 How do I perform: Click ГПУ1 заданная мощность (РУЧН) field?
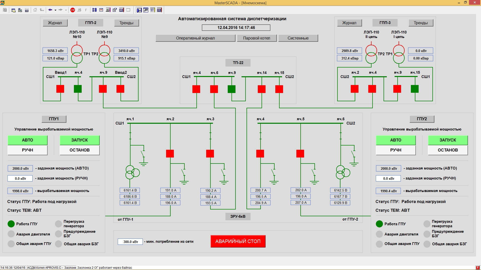click(20, 178)
